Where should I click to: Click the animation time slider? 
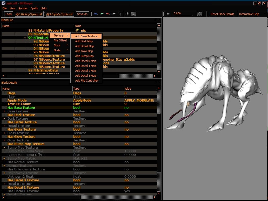(184, 16)
